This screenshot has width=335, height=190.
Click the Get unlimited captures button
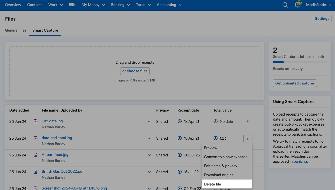pos(295,83)
